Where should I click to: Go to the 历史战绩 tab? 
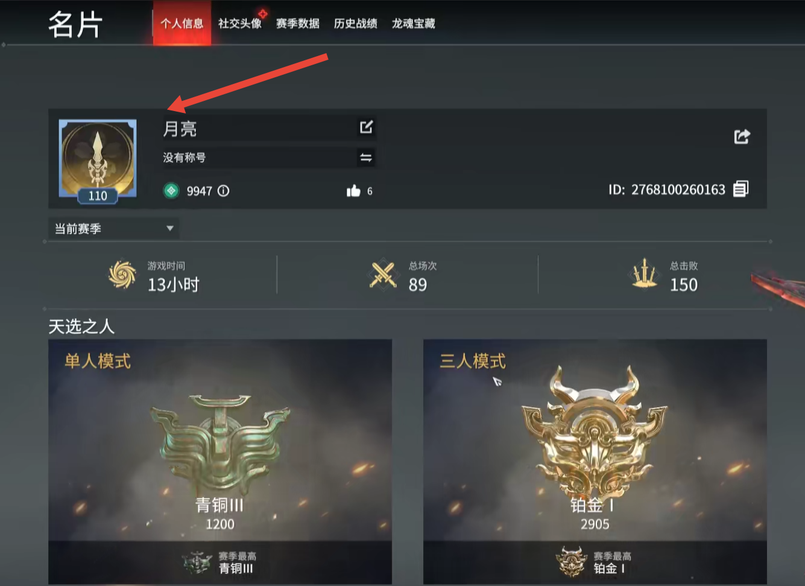356,24
